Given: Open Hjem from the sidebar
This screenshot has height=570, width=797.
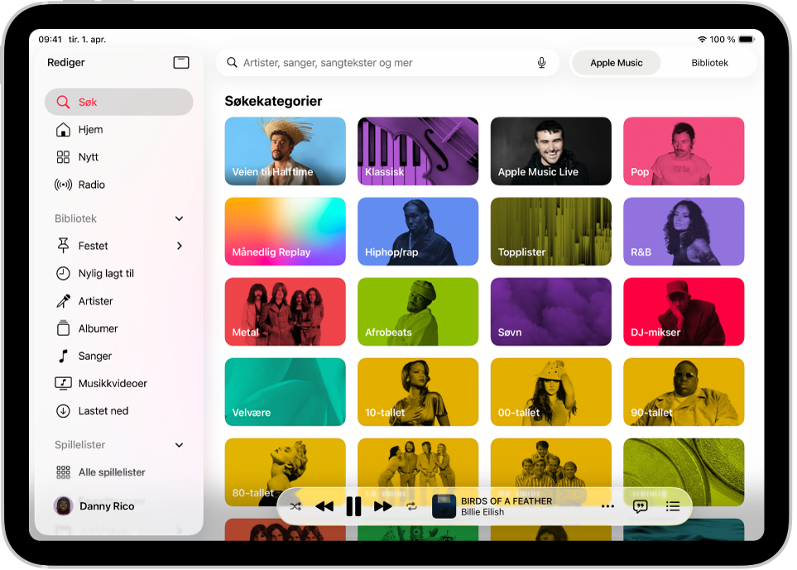Looking at the screenshot, I should click(x=119, y=130).
